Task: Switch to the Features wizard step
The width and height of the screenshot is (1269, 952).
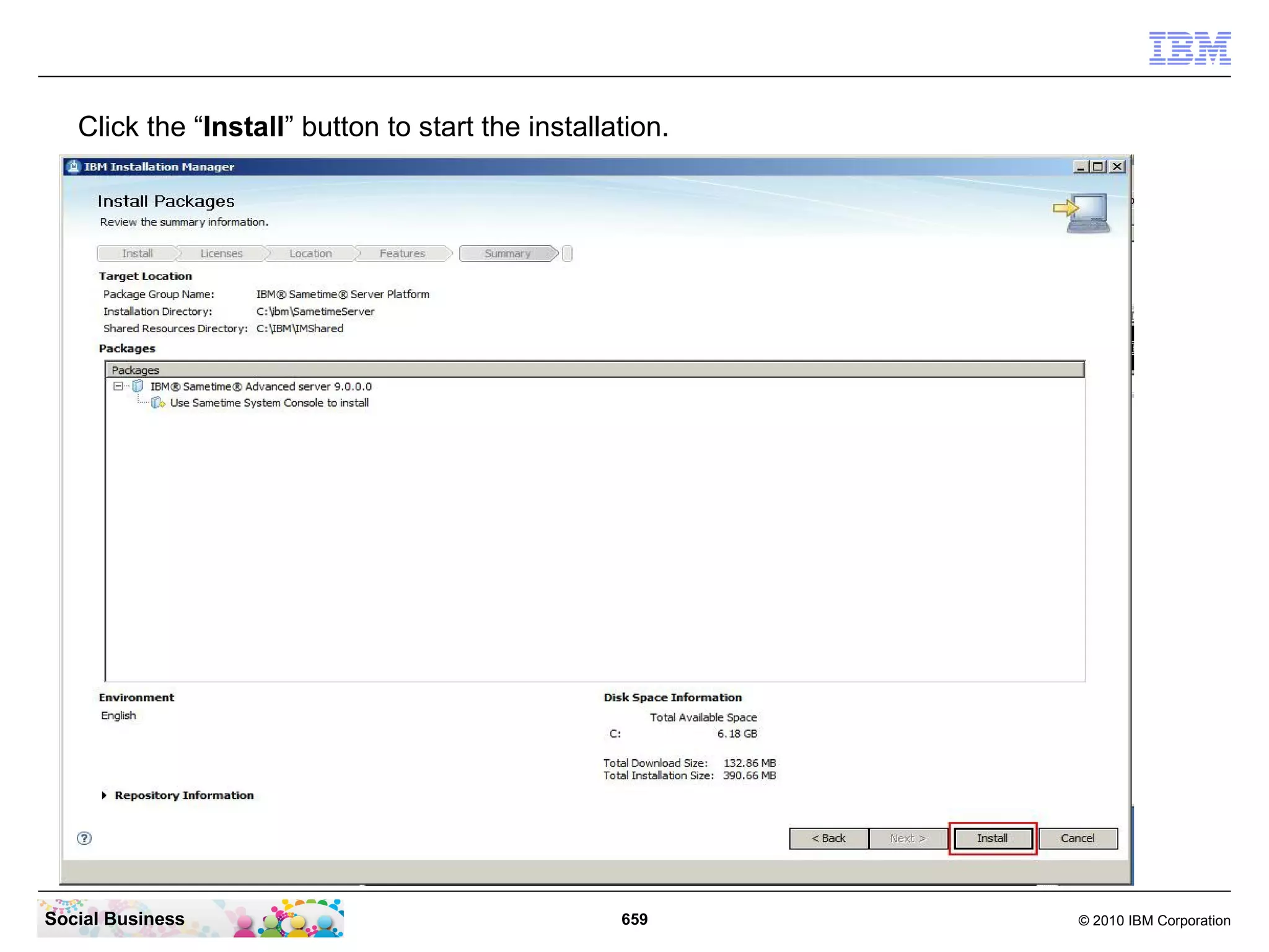Action: click(x=402, y=253)
